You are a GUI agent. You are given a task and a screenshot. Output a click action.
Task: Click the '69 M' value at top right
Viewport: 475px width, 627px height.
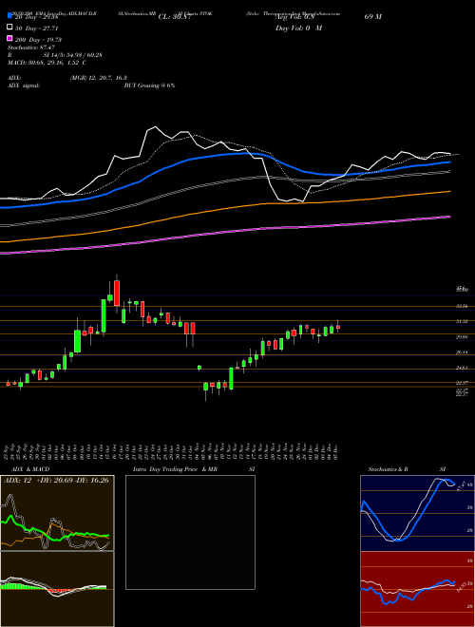pos(373,17)
